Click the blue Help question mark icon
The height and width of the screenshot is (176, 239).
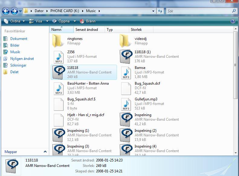pos(233,21)
